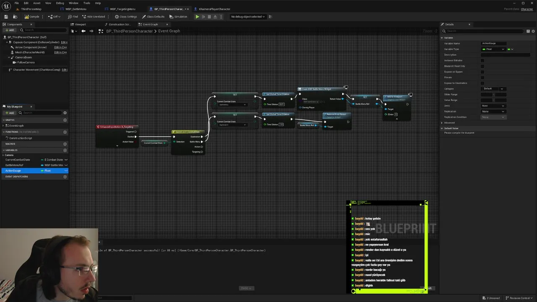The image size is (537, 302).
Task: Open the Asset menu
Action: tap(37, 3)
